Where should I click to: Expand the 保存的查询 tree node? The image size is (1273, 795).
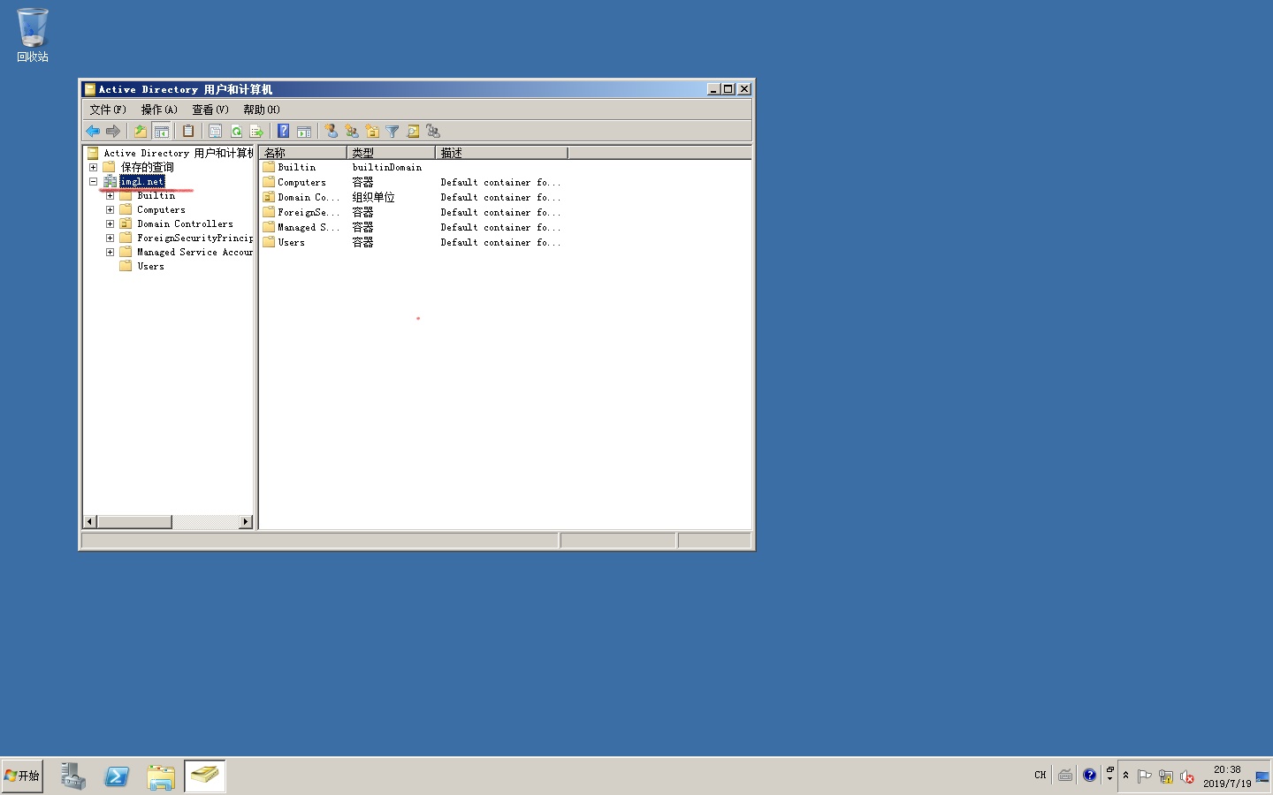tap(93, 167)
